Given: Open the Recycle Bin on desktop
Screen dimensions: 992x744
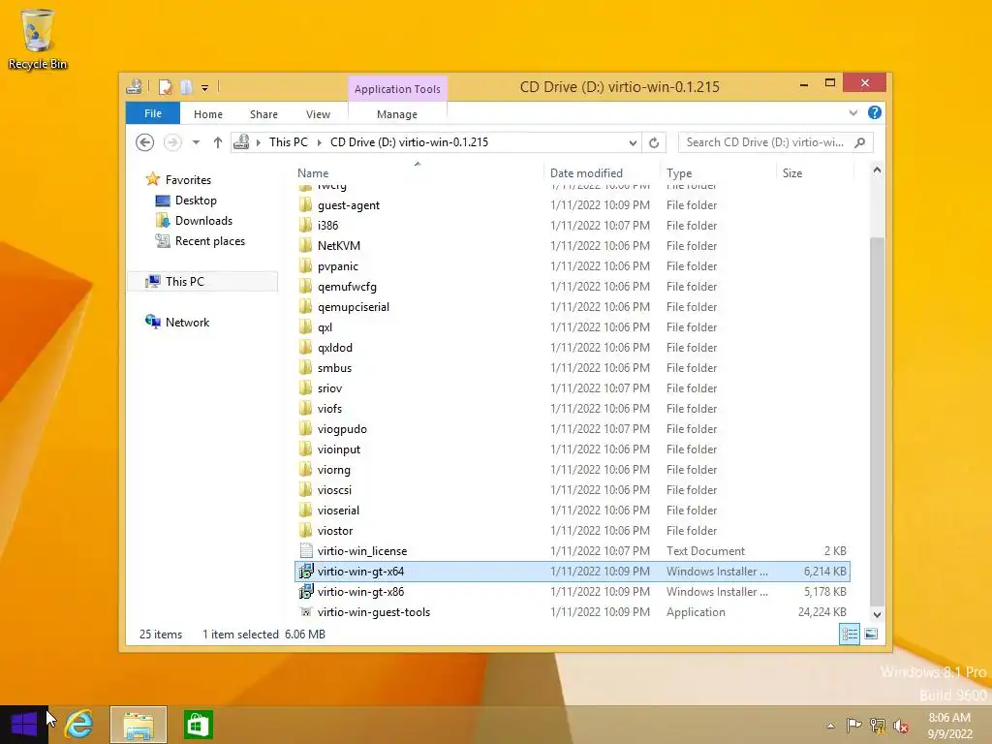Looking at the screenshot, I should pyautogui.click(x=38, y=38).
